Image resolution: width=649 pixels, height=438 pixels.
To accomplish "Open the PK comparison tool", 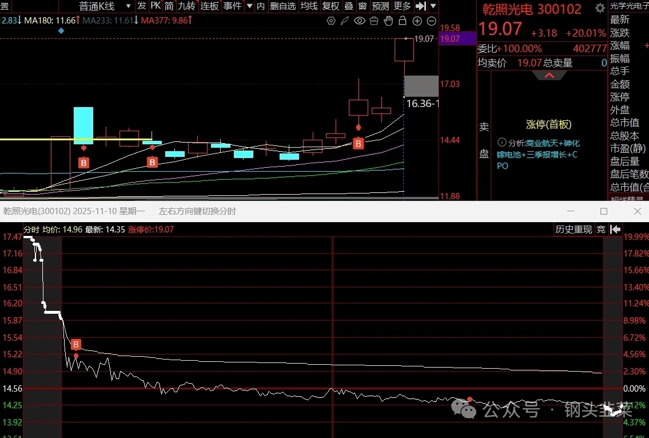I will tap(156, 6).
